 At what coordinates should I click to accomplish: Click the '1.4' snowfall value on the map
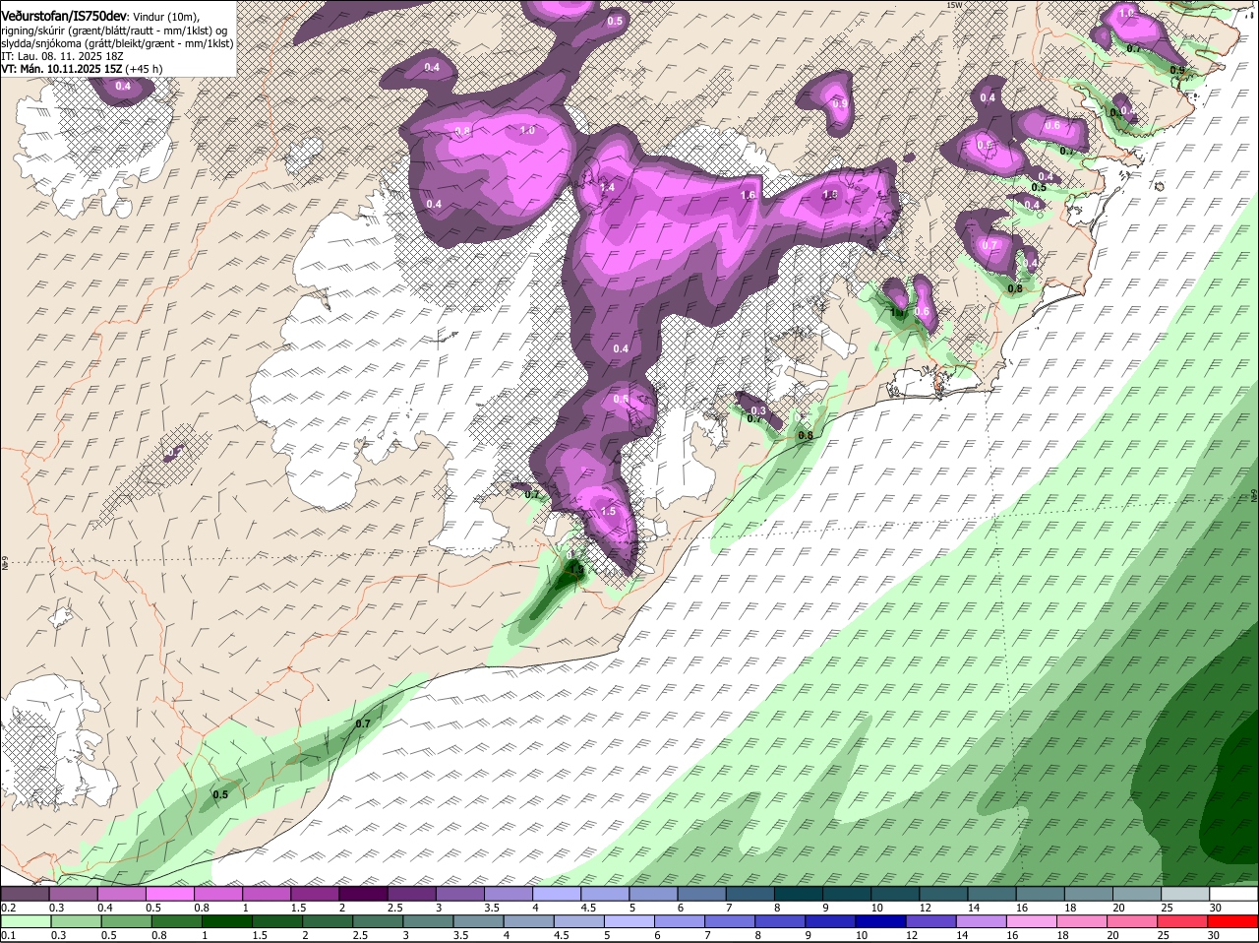tap(607, 187)
